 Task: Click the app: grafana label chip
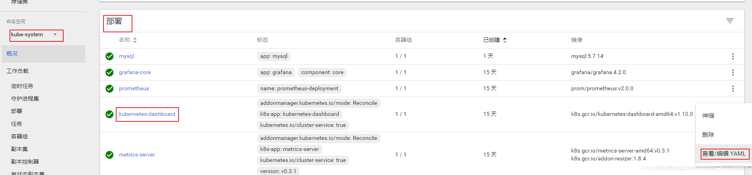[x=276, y=72]
